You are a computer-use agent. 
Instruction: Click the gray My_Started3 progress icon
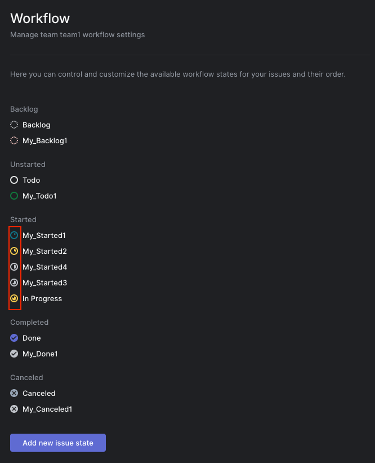14,283
